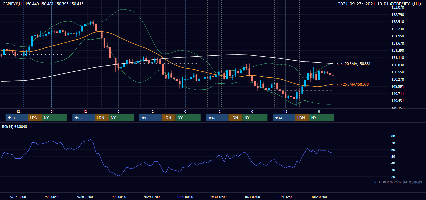Select the 25 SMA 150.078 label
This screenshot has height=200, width=426.
pos(353,85)
